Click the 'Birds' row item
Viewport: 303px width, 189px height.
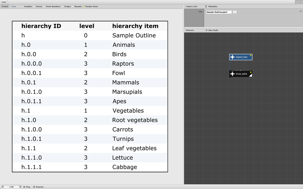119,54
